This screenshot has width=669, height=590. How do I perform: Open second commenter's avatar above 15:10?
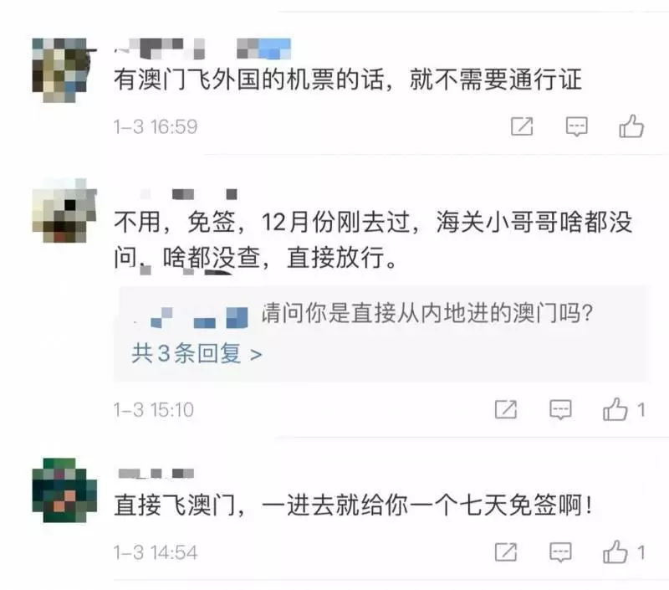64,210
